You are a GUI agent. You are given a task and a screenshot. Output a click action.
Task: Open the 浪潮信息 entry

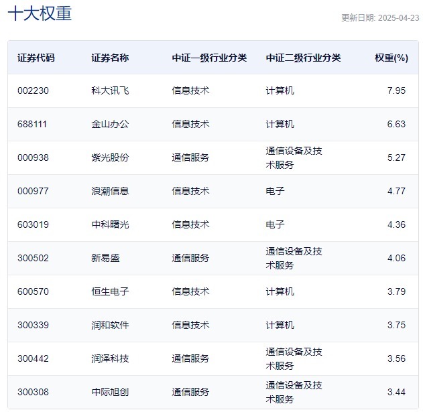pos(110,191)
